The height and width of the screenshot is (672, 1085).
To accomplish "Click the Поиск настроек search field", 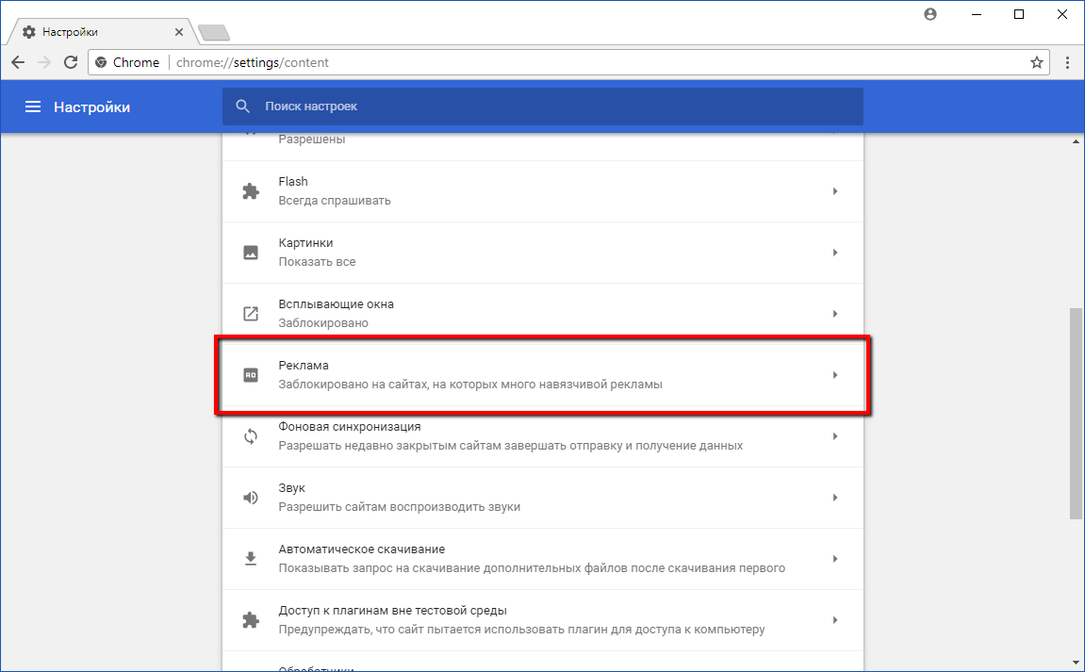I will (x=543, y=107).
